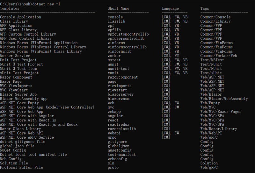Select 'WPF User Control Library' text
The width and height of the screenshot is (255, 173).
point(26,38)
